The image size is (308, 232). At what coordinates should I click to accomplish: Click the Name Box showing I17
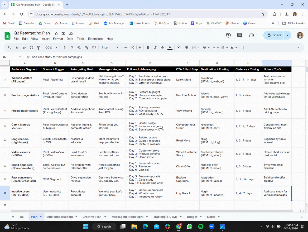pyautogui.click(x=12, y=57)
